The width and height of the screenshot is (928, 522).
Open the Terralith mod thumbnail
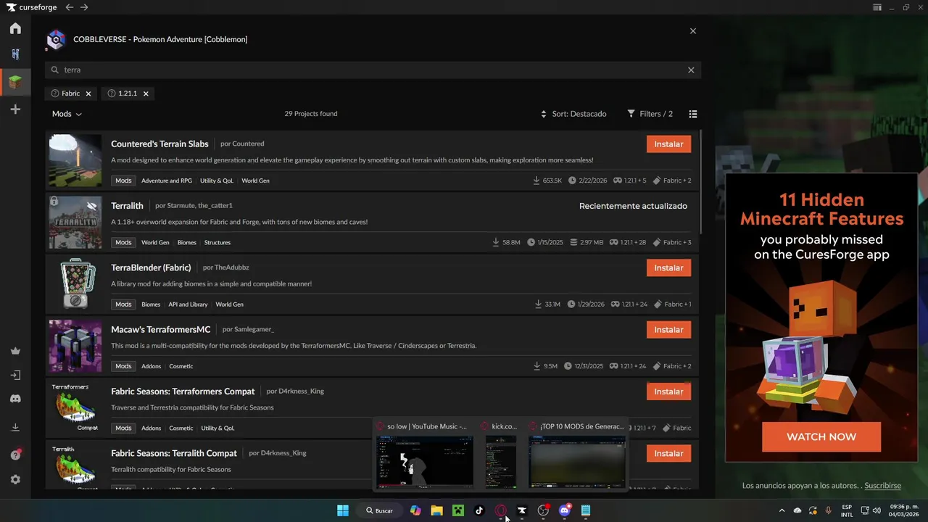coord(75,223)
